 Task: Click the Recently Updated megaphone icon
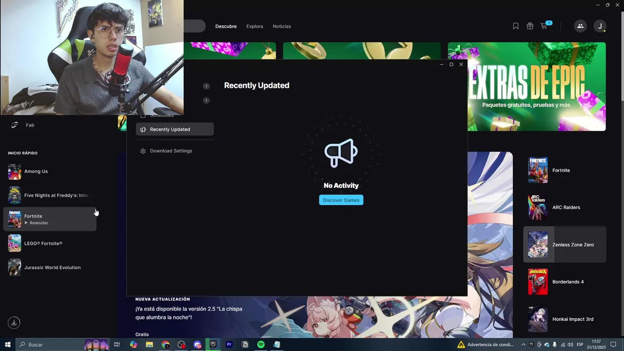click(143, 129)
